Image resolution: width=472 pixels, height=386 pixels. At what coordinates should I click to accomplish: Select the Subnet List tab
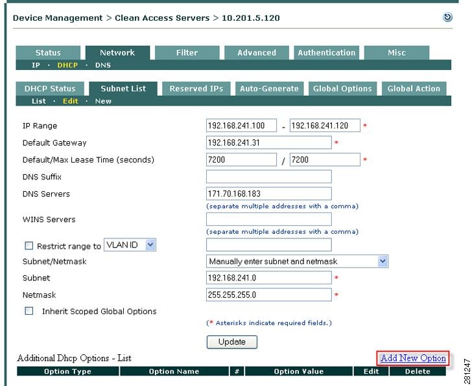[x=123, y=89]
